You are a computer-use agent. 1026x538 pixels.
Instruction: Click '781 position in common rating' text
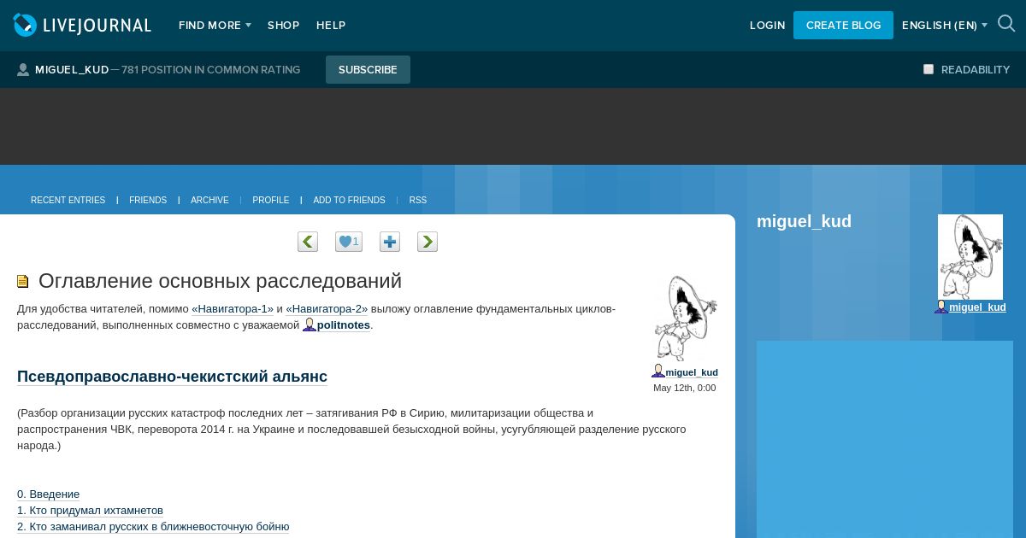(x=211, y=70)
